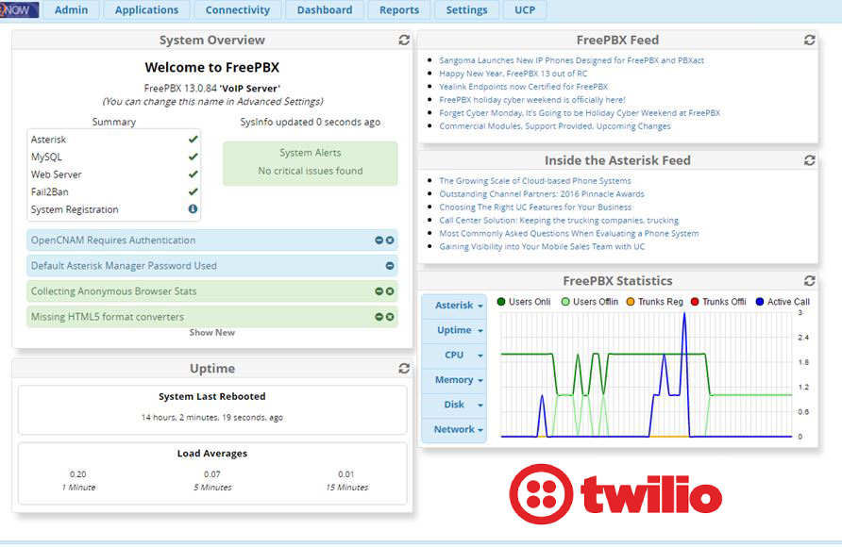The image size is (842, 547).
Task: Click the System Last Rebooted box
Action: coord(212,409)
